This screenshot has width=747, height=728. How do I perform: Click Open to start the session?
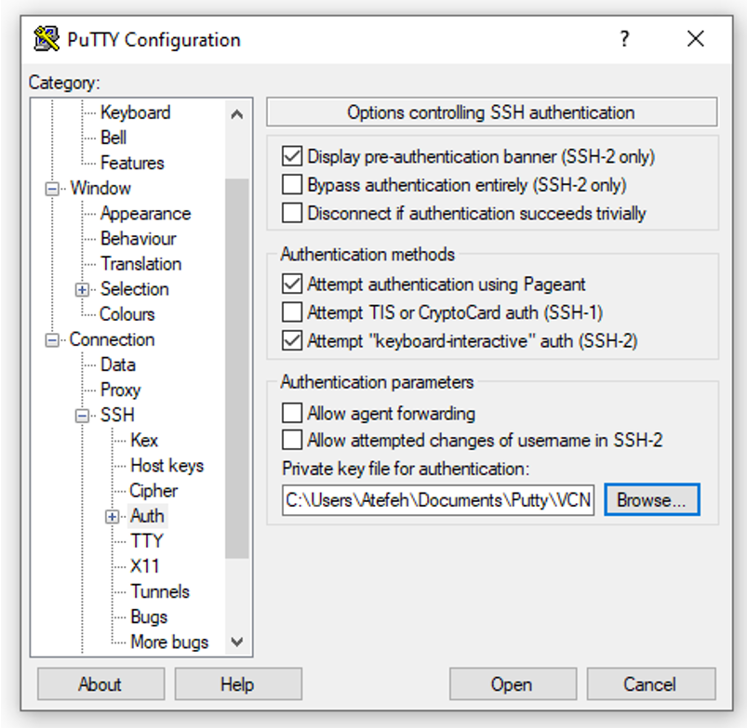point(511,684)
